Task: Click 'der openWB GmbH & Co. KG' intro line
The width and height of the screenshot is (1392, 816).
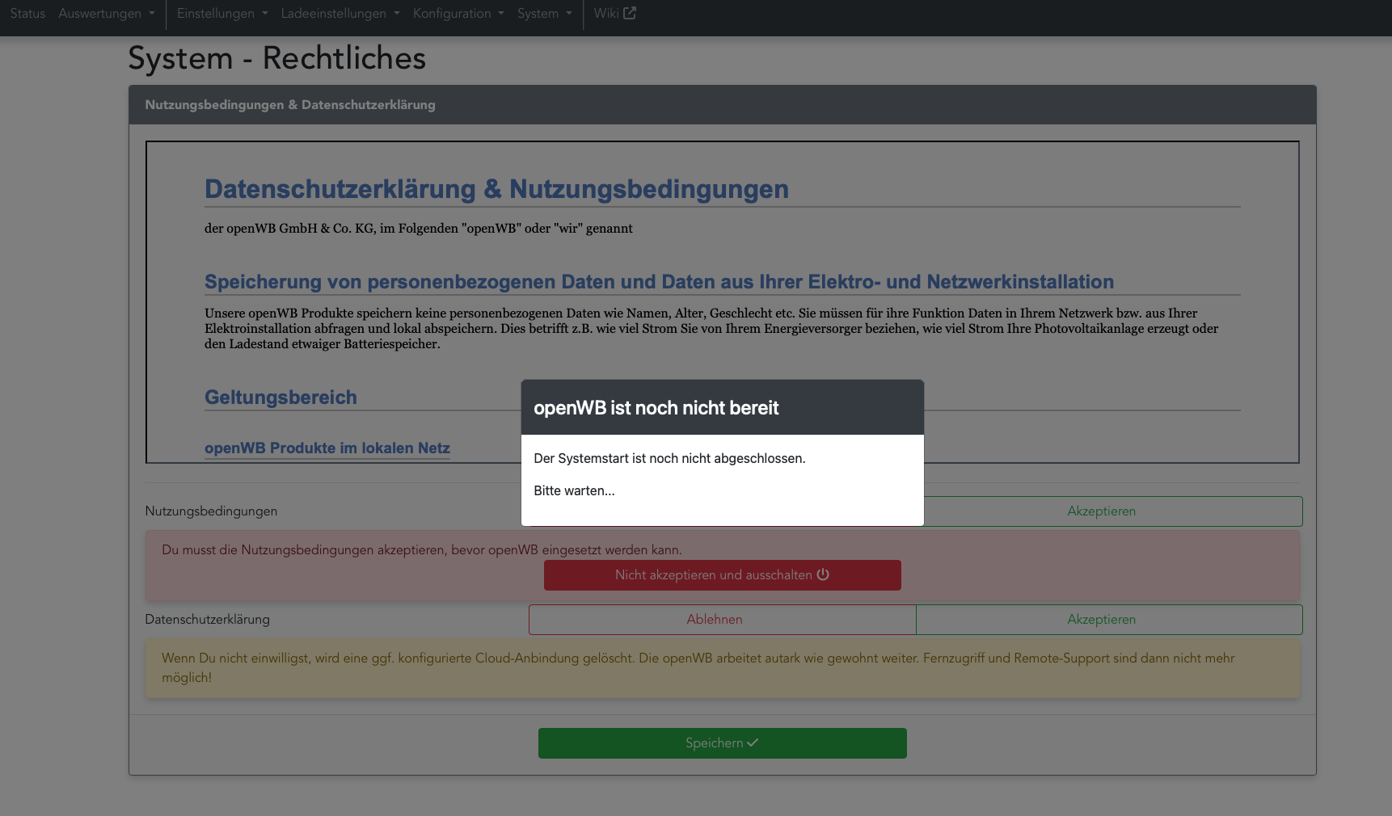Action: 419,229
